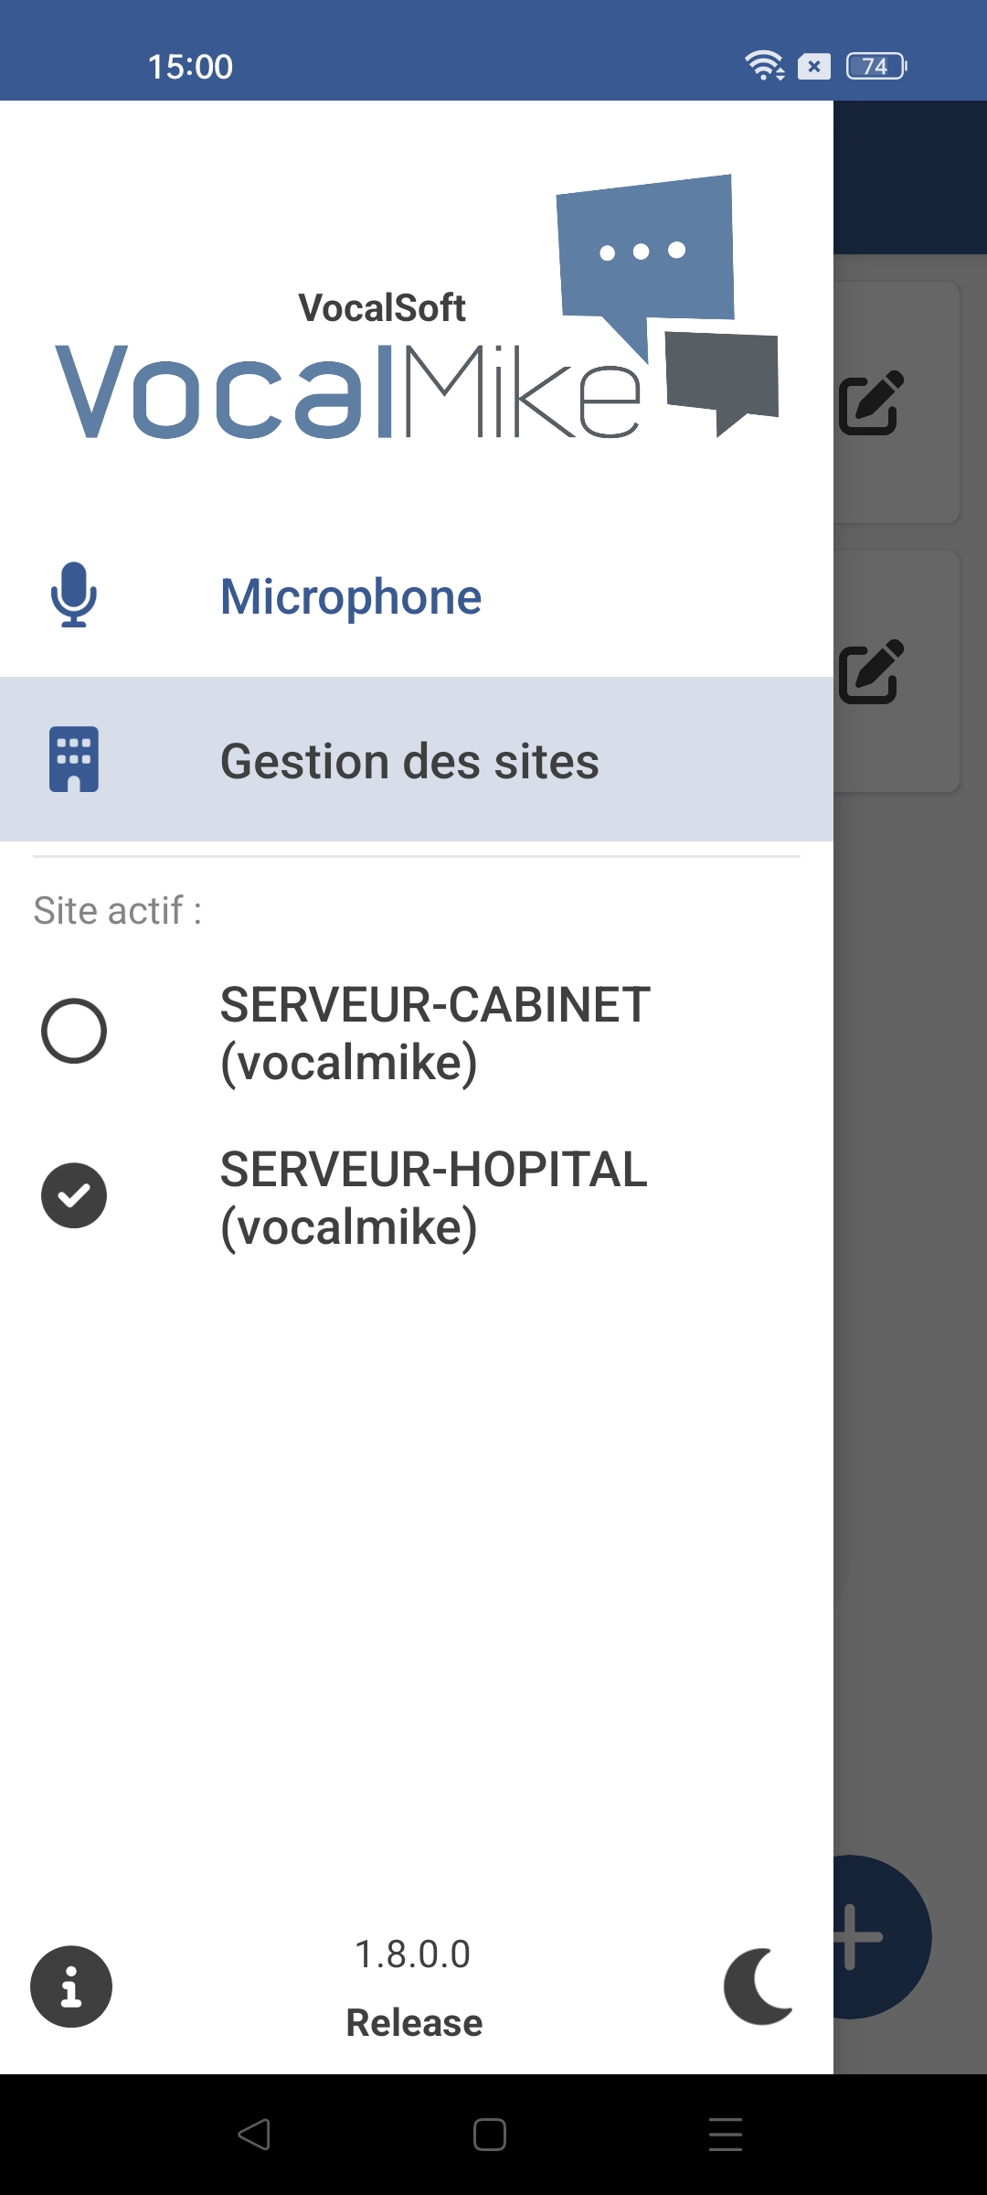
Task: Tap the second site's edit pencil icon
Action: [872, 671]
